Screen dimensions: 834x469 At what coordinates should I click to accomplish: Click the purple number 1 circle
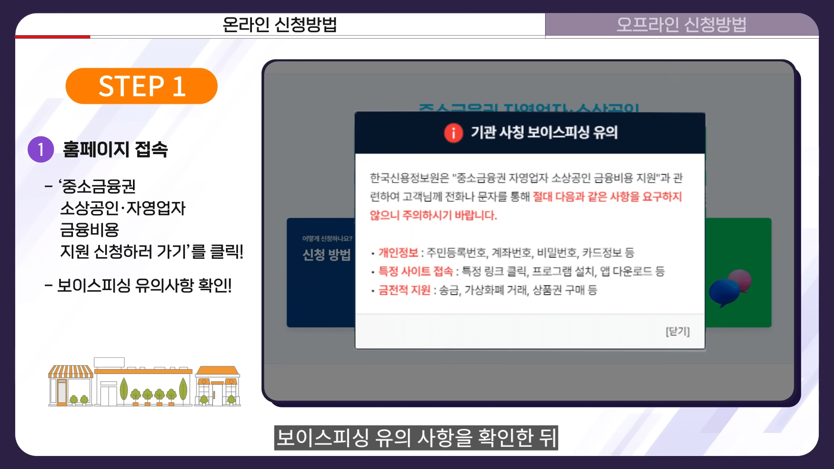[40, 150]
